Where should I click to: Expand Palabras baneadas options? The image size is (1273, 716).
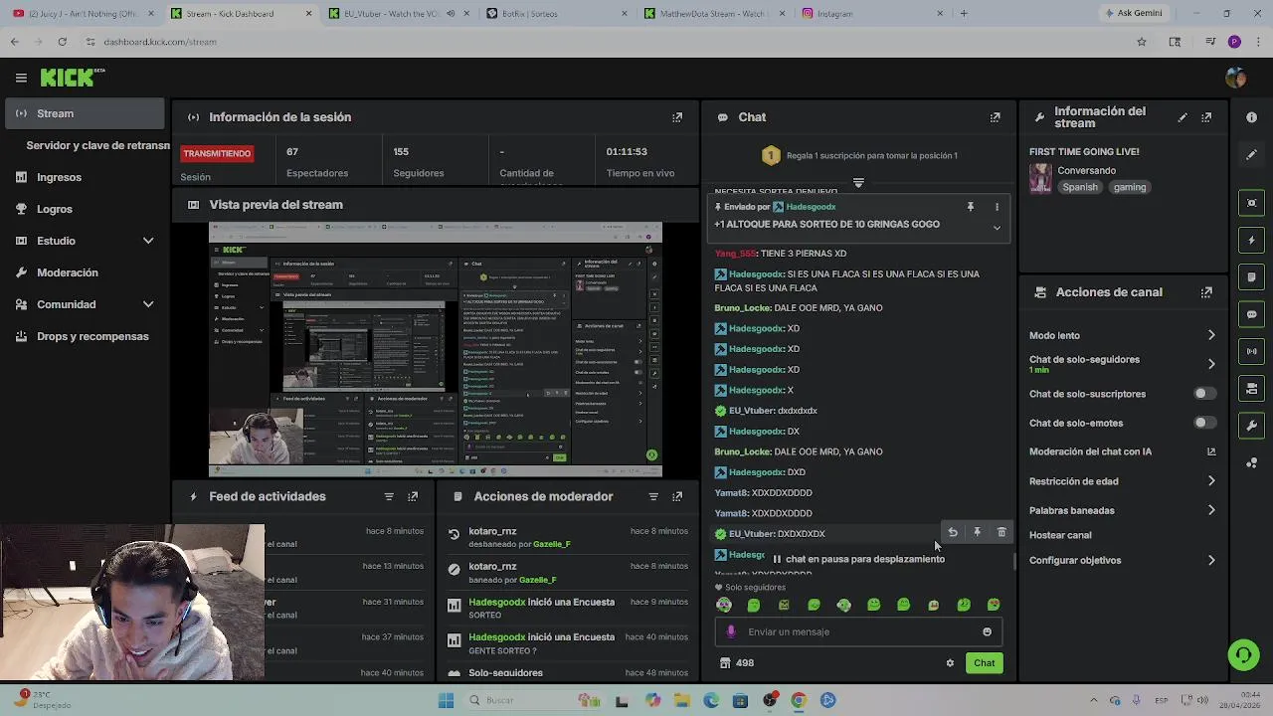pyautogui.click(x=1211, y=510)
